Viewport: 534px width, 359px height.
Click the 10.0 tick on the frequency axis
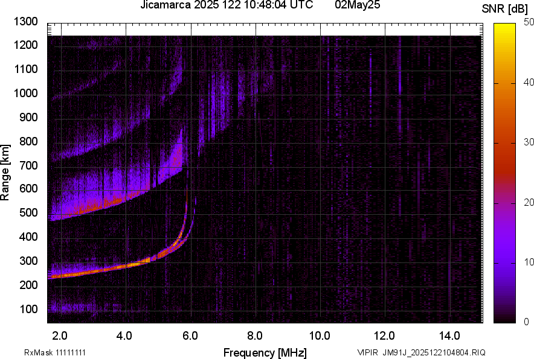coord(320,335)
